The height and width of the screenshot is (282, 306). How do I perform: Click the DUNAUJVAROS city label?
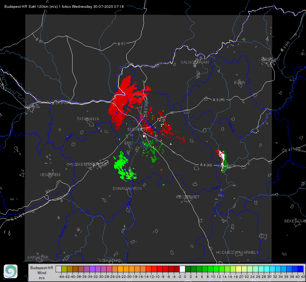coord(127,188)
